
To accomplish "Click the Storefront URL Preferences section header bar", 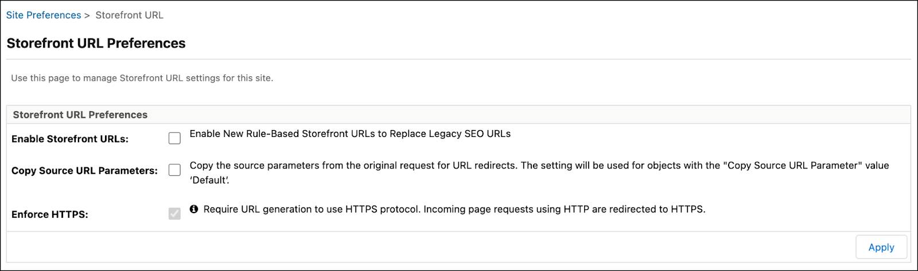I will coord(458,115).
